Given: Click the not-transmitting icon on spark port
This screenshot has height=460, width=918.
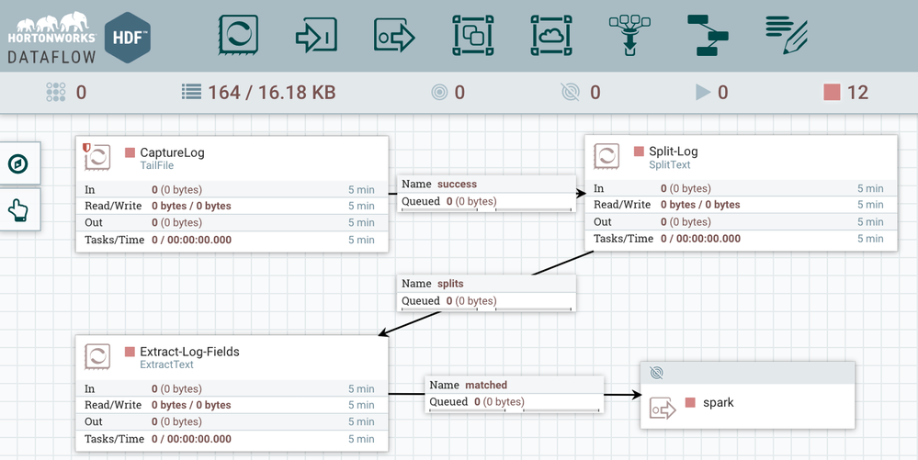Looking at the screenshot, I should pos(657,373).
